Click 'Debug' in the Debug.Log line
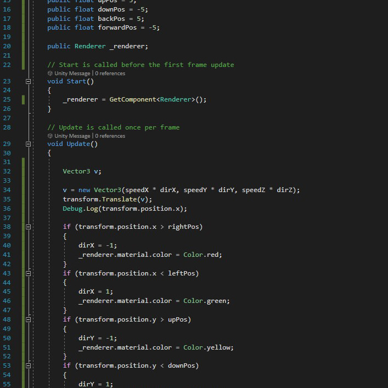The image size is (388, 388). [72, 209]
